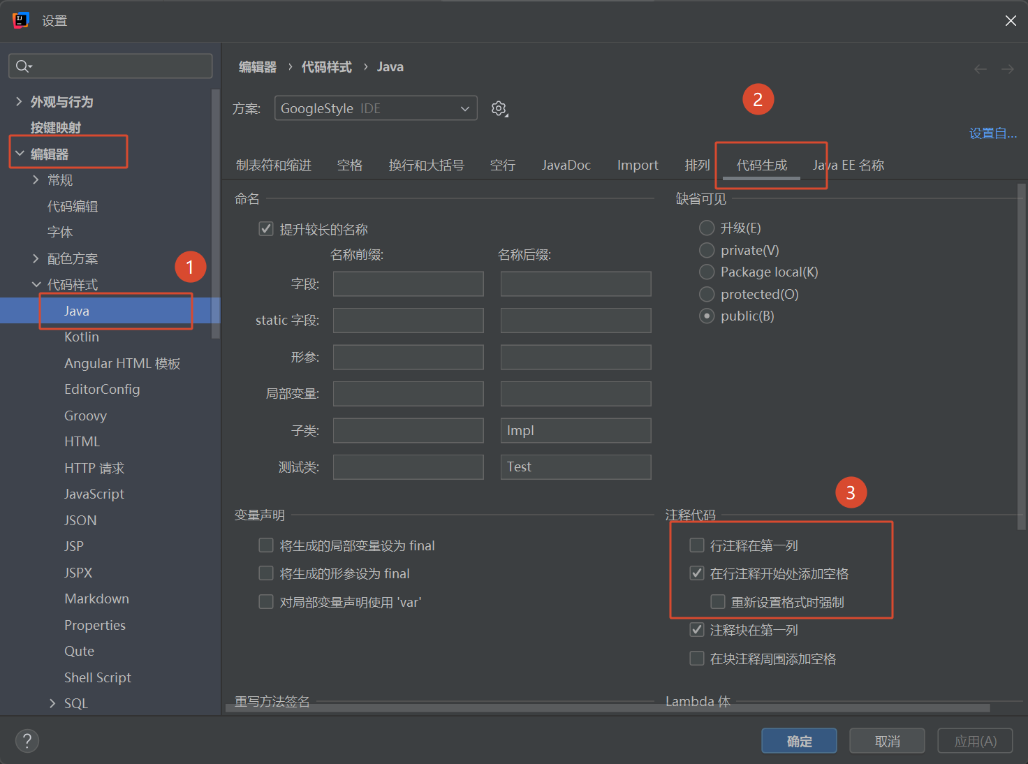Screen dimensions: 1028x764
Task: Select the '代码生成' tab
Action: [x=762, y=166]
